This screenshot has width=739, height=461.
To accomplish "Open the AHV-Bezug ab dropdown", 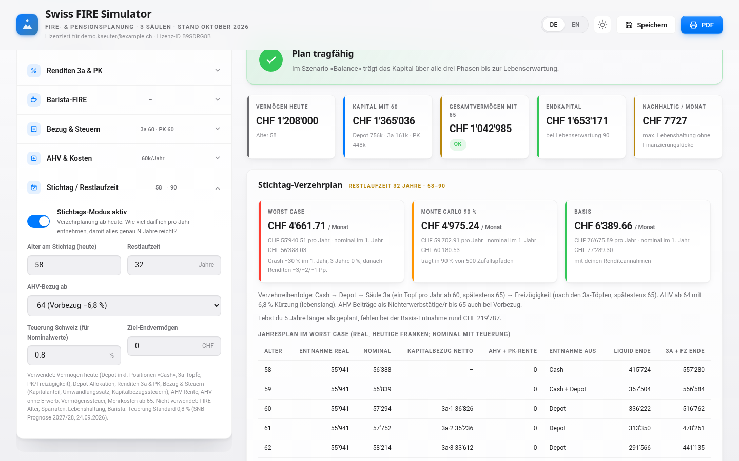I will tap(124, 305).
